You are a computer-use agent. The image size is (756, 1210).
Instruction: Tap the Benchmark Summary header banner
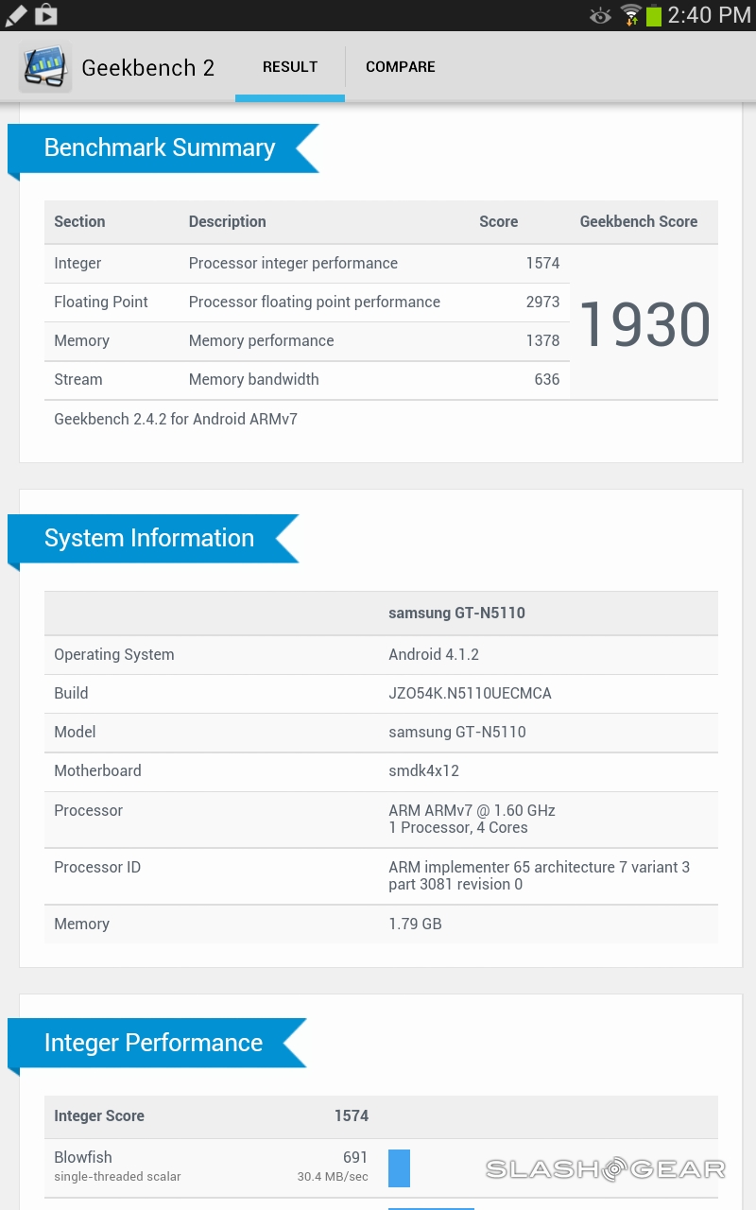[x=161, y=148]
